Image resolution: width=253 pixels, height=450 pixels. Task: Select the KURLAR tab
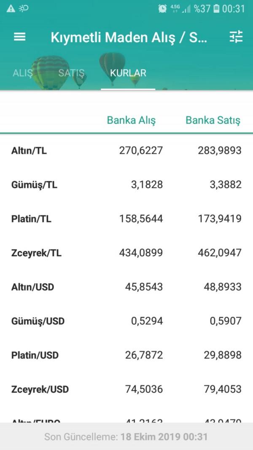click(128, 73)
